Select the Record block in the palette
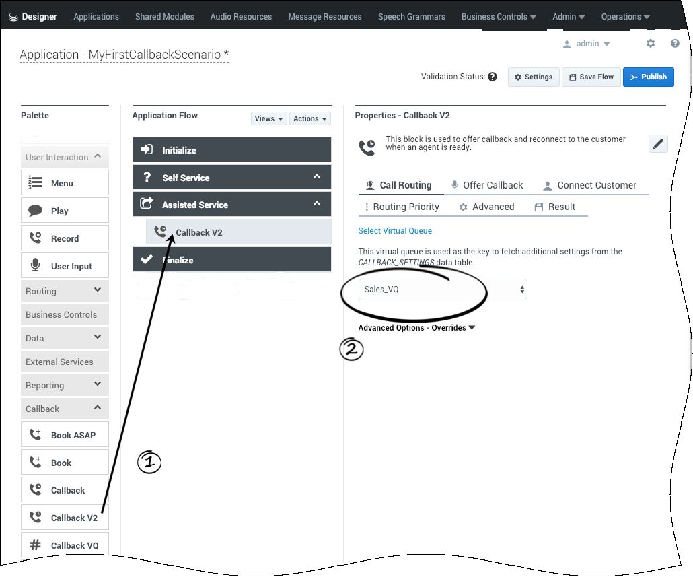Viewport: 693px width, 577px height. [65, 238]
